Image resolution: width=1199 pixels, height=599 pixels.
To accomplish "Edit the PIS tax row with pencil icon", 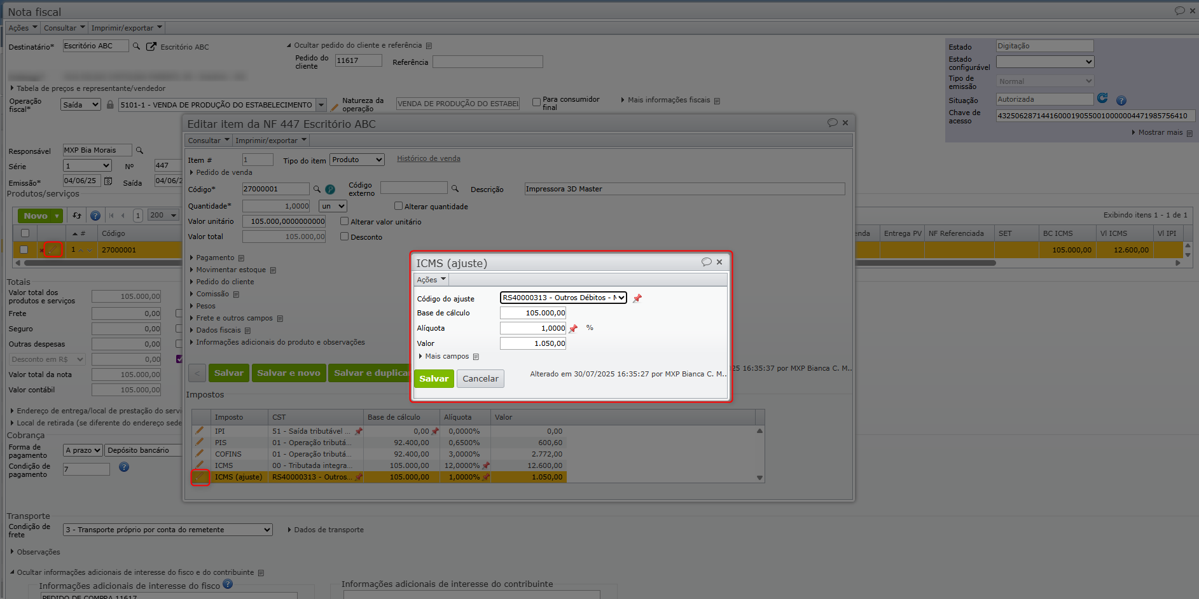I will tap(200, 443).
